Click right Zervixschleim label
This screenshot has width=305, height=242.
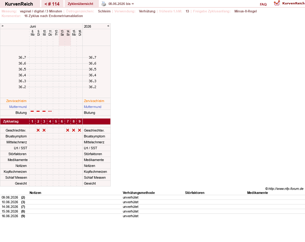(94, 101)
